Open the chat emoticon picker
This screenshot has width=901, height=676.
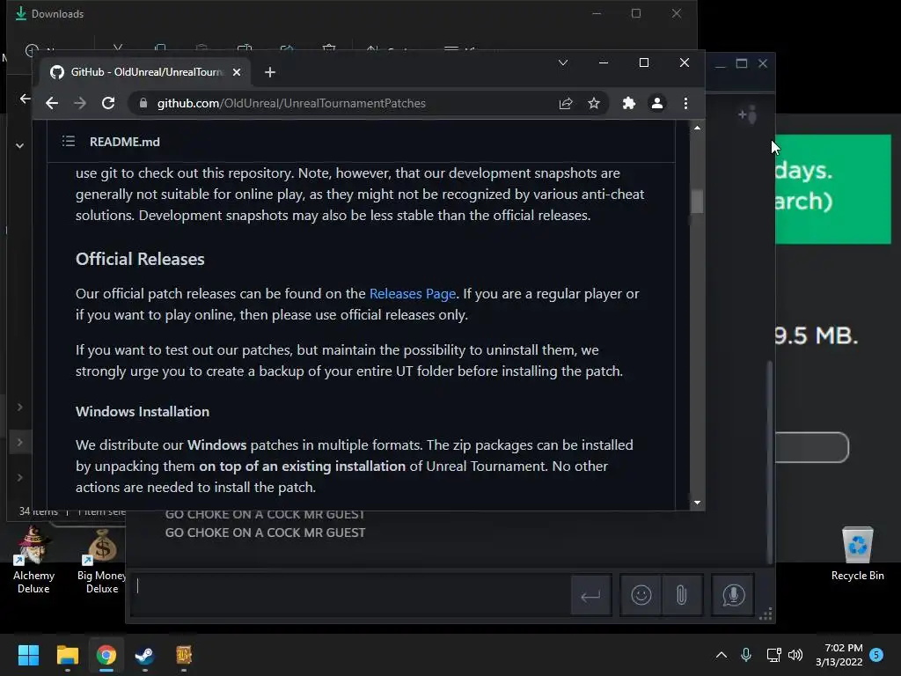[x=641, y=595]
